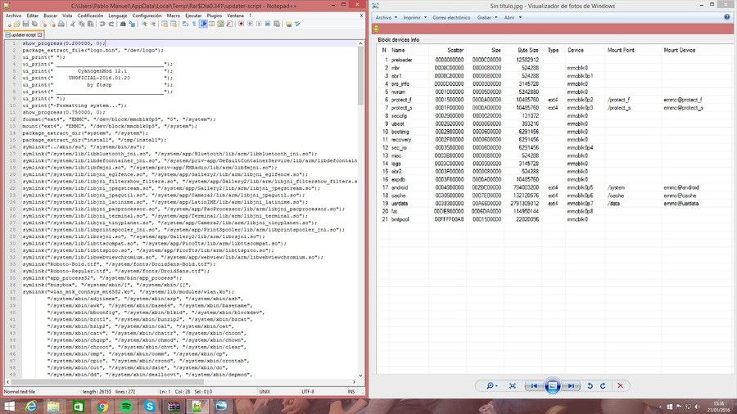Viewport: 737px width, 414px height.
Task: Start the slideshow with the center button
Action: point(552,386)
